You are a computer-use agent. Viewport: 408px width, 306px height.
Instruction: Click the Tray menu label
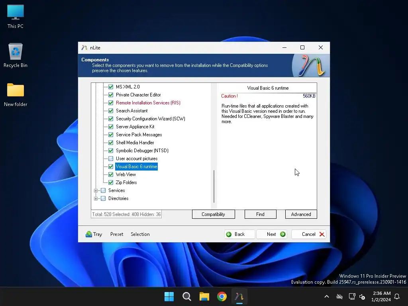click(x=98, y=234)
